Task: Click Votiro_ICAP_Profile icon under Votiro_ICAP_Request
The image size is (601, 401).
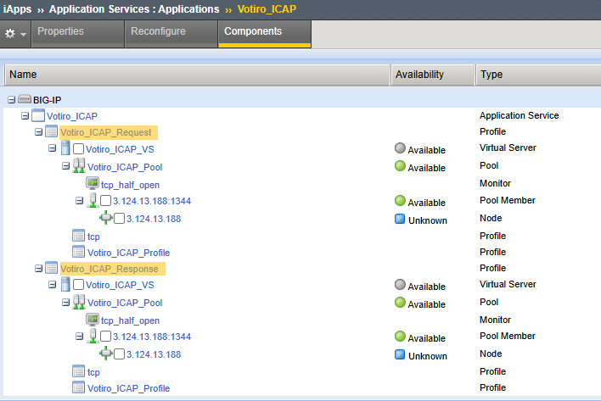Action: pyautogui.click(x=79, y=252)
